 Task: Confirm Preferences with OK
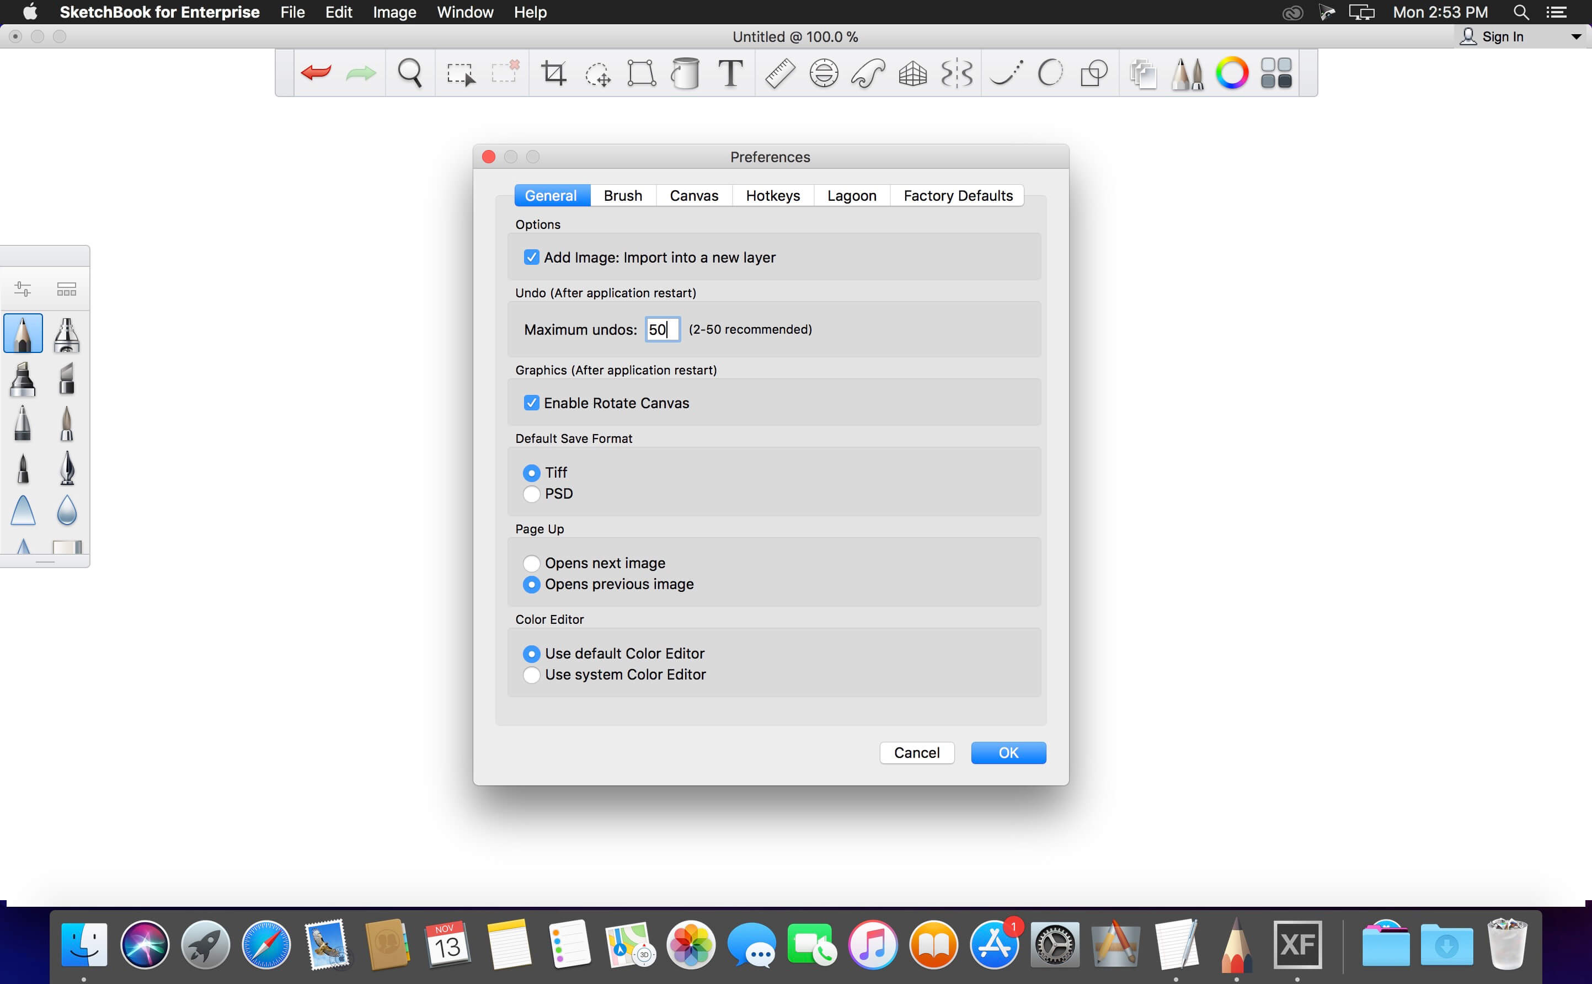tap(1008, 753)
